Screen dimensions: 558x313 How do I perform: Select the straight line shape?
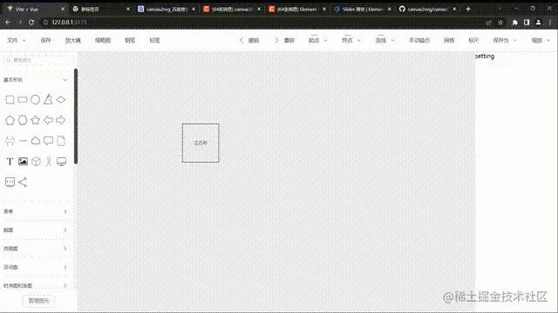tap(23, 141)
